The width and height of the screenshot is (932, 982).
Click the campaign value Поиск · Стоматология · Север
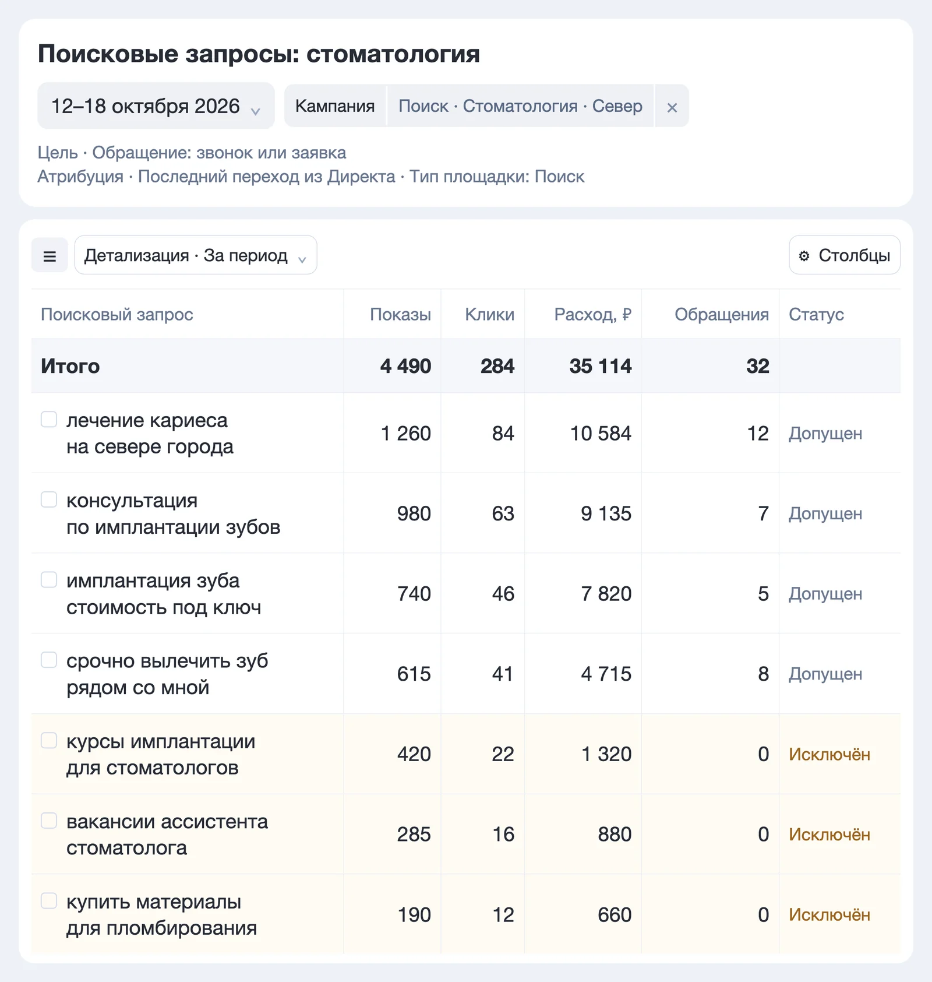[x=520, y=106]
